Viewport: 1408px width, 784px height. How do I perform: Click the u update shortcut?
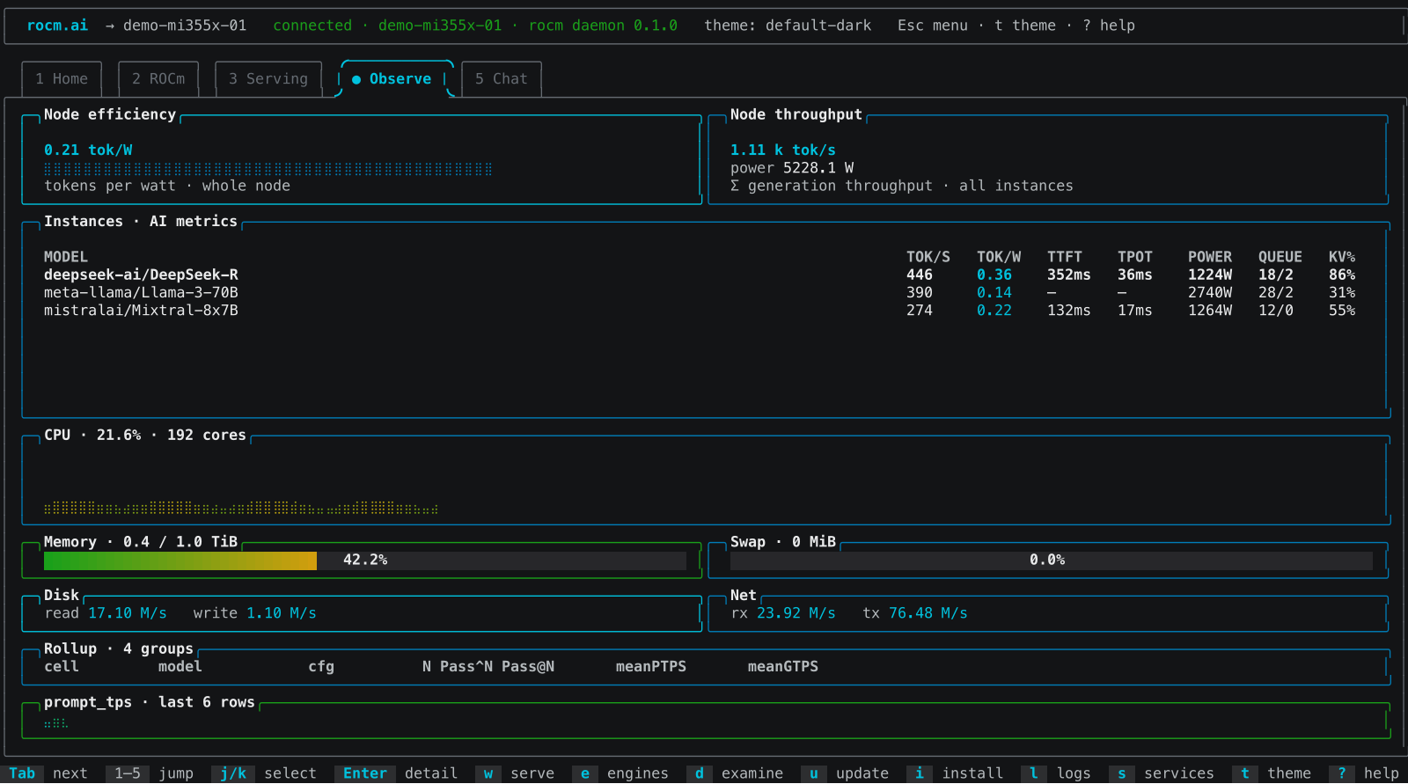point(845,773)
